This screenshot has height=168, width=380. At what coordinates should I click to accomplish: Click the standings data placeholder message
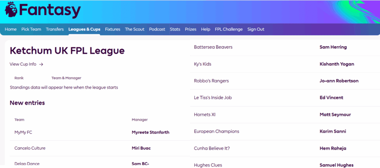tap(64, 88)
